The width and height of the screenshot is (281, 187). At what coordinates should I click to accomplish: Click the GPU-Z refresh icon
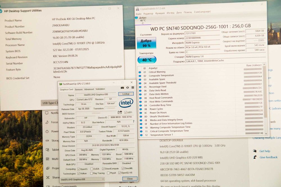[127, 88]
